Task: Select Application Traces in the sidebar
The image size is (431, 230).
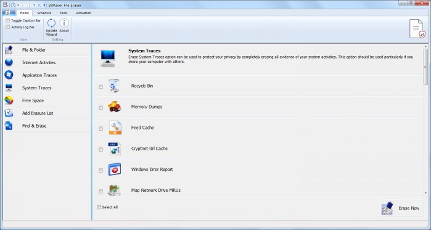Action: pos(47,75)
